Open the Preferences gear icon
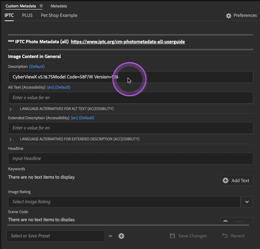The width and height of the screenshot is (260, 249). (229, 16)
